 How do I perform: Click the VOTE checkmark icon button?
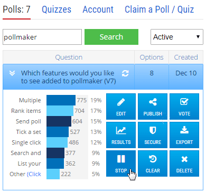coord(184,107)
